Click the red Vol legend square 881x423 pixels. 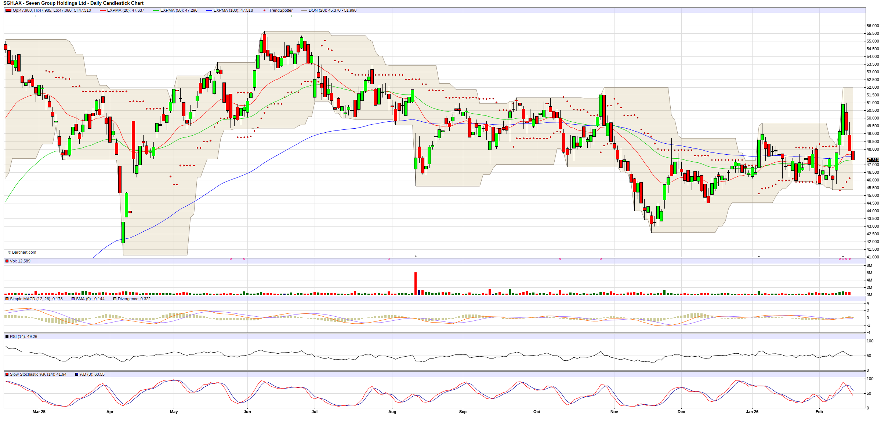click(7, 261)
